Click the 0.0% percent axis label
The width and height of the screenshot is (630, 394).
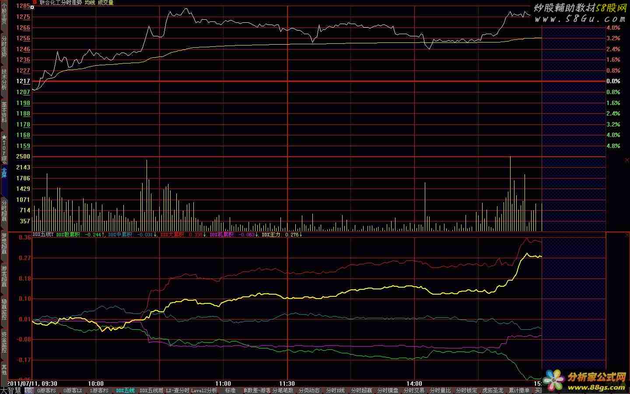(x=613, y=81)
